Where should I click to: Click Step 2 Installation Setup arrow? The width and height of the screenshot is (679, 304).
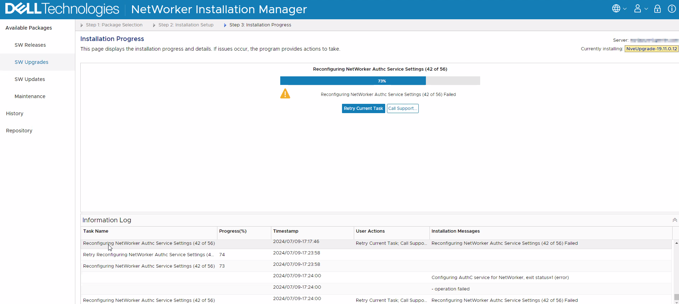(x=154, y=25)
